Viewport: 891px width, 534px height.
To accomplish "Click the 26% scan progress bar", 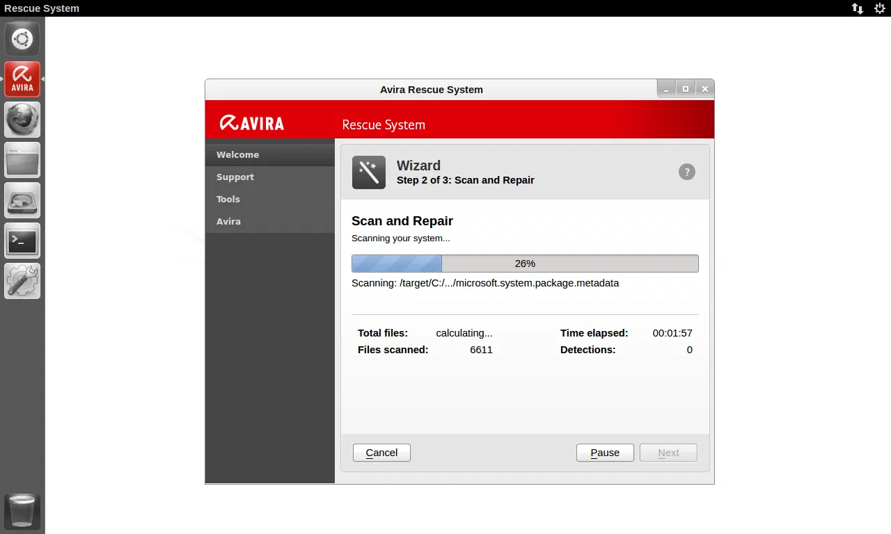I will (x=524, y=263).
